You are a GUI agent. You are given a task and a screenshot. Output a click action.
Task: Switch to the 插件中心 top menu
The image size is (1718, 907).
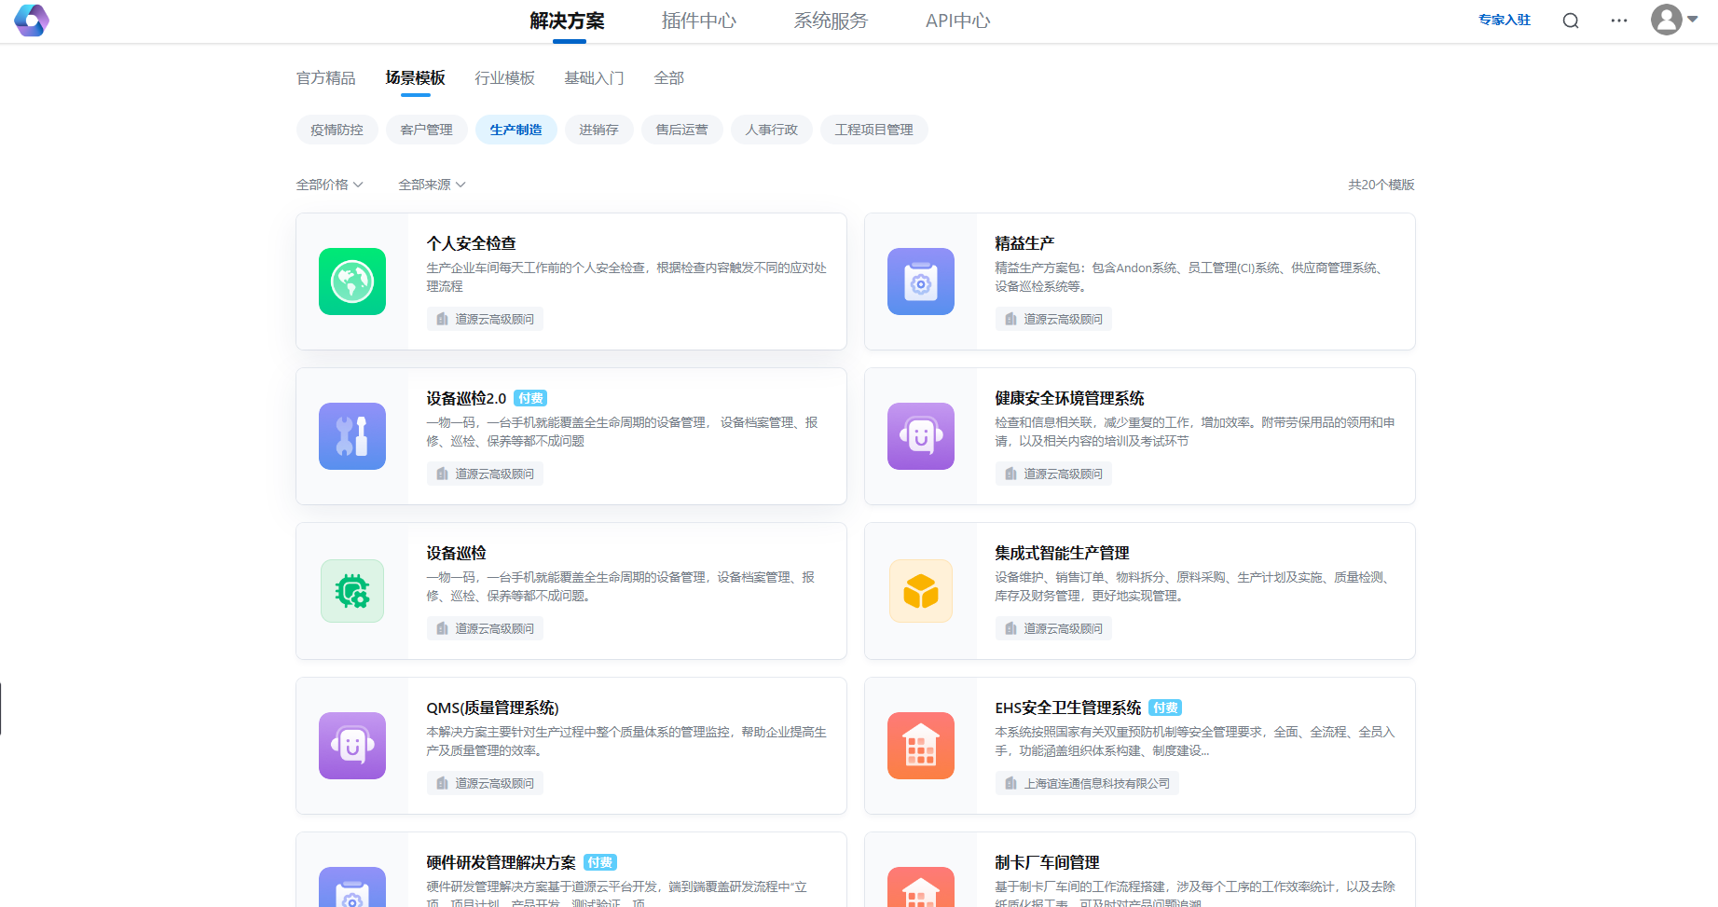click(x=698, y=21)
